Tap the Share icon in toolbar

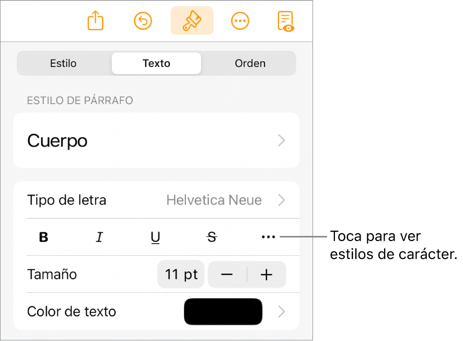pyautogui.click(x=96, y=20)
